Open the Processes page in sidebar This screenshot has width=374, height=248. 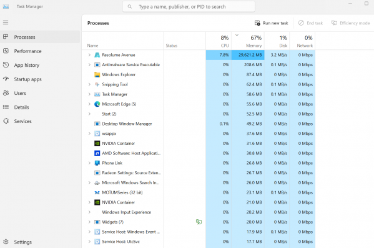tap(40, 37)
